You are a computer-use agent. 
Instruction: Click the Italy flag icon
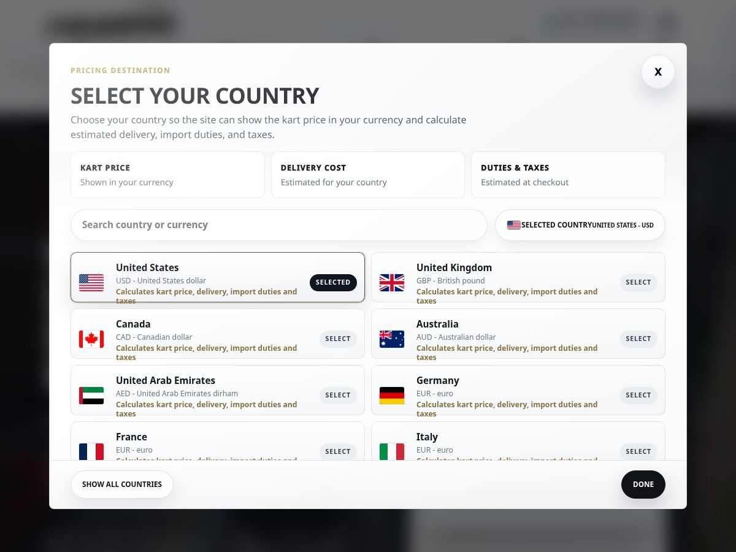392,451
